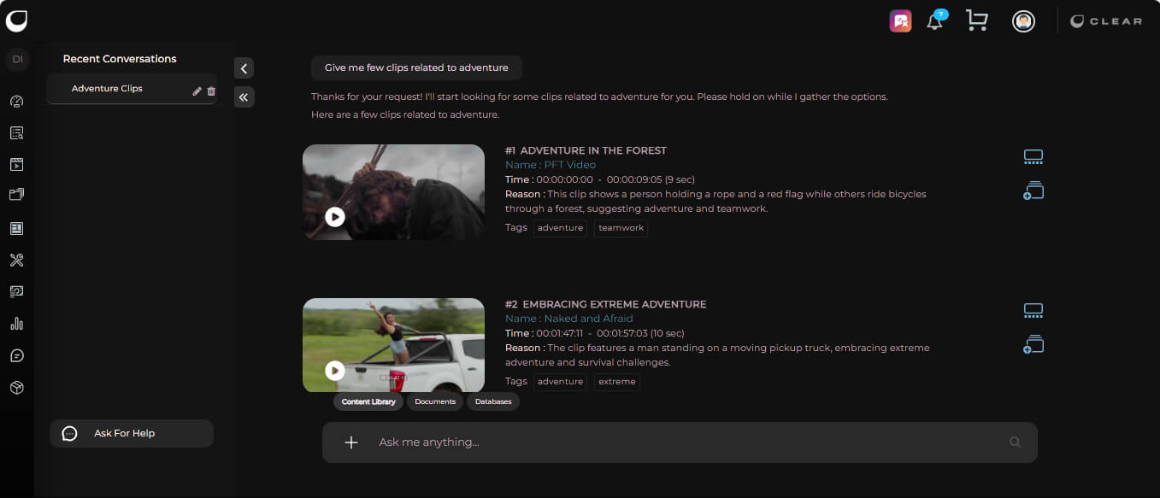Click the Name : PFT Video link
1160x498 pixels.
coord(551,165)
